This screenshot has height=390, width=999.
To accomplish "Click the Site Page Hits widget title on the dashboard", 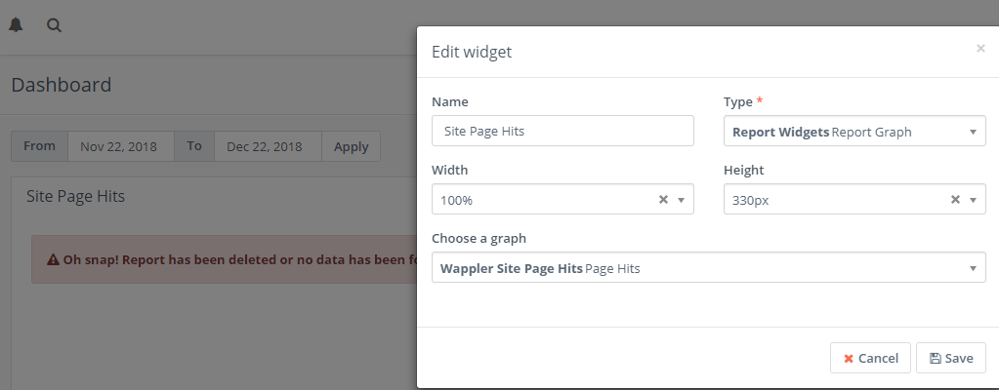I will 76,196.
